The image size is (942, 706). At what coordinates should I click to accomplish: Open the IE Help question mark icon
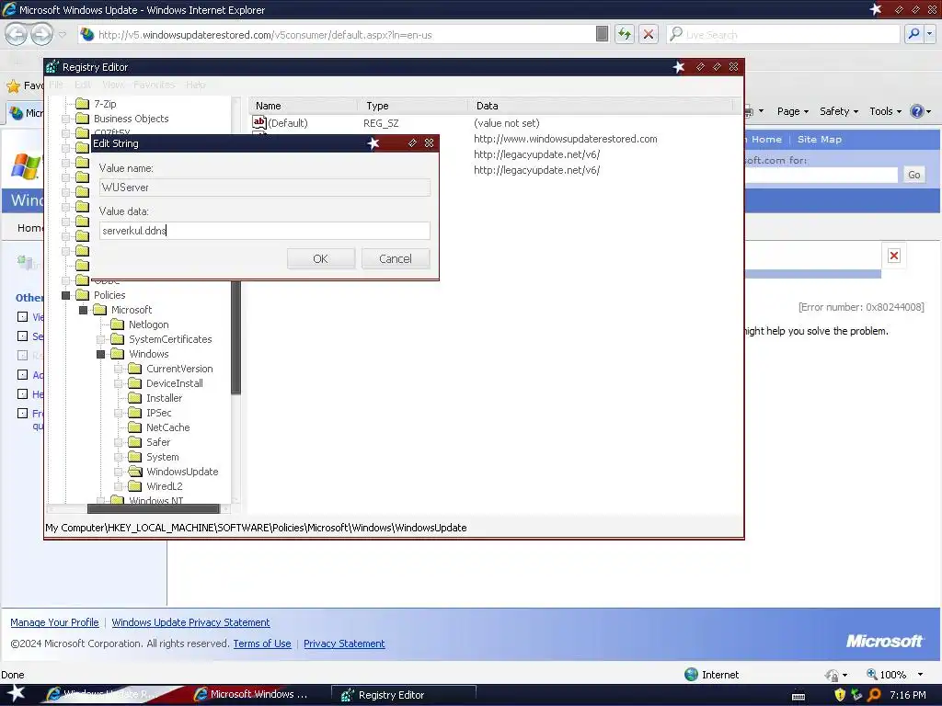917,111
